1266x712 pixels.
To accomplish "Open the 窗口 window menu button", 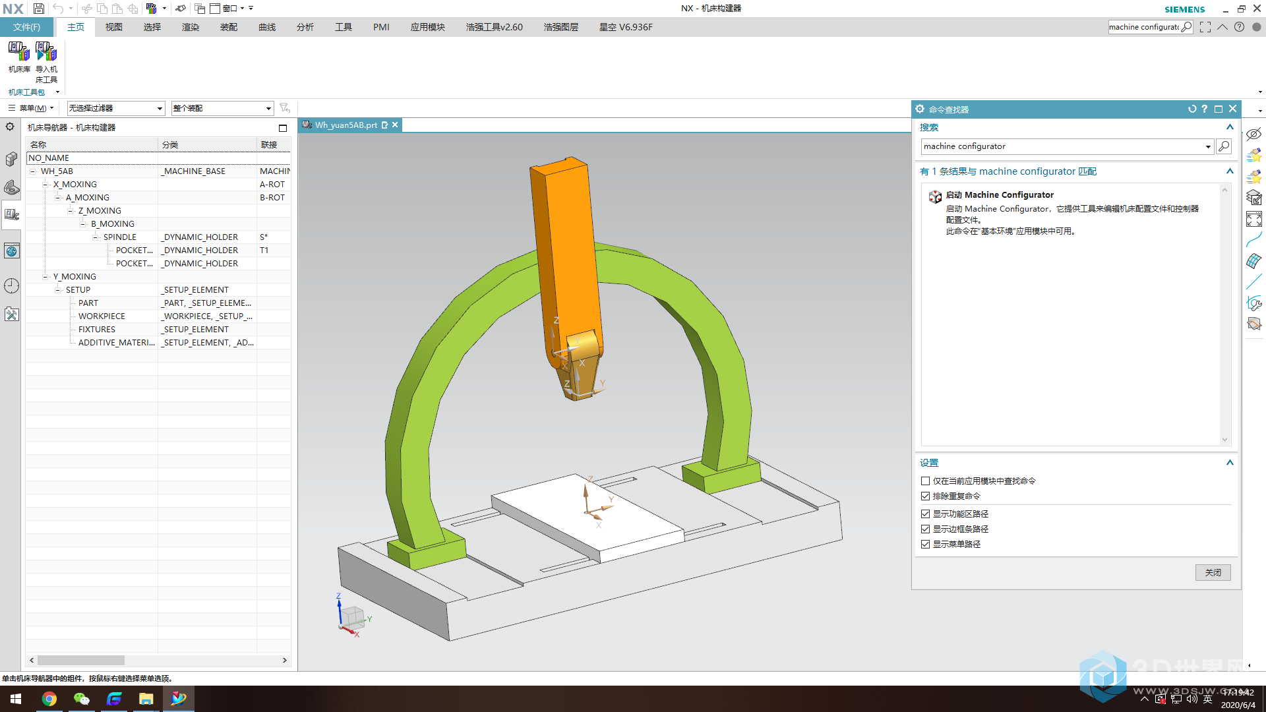I will pos(228,9).
